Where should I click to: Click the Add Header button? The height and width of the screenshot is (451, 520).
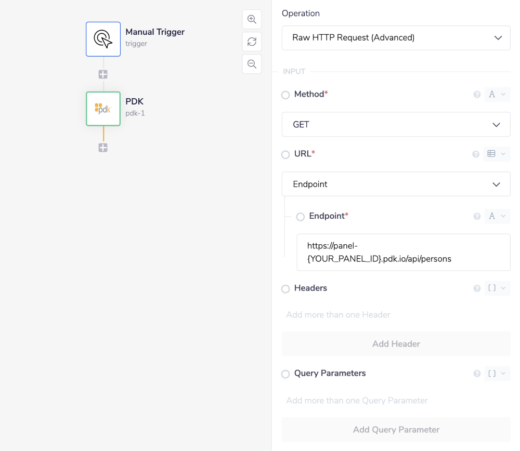click(x=396, y=344)
